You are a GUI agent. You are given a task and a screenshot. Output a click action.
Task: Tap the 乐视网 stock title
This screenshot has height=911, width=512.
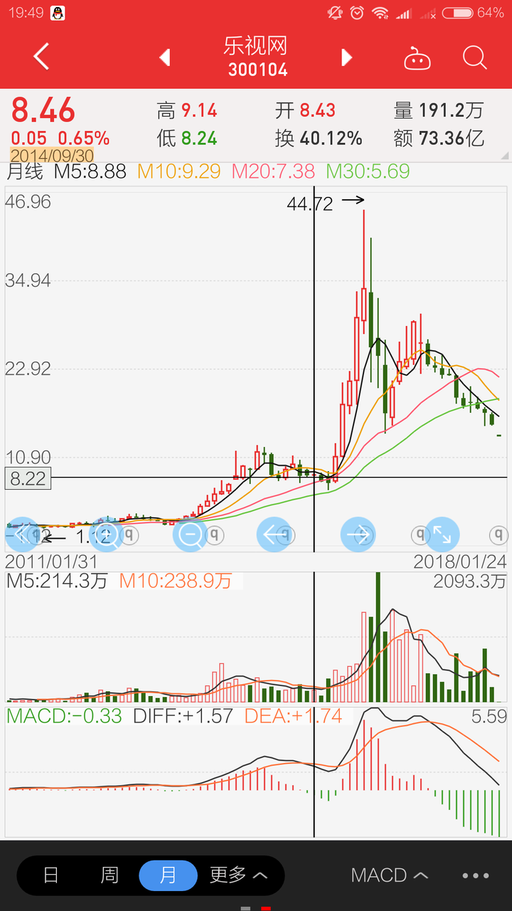click(x=255, y=46)
